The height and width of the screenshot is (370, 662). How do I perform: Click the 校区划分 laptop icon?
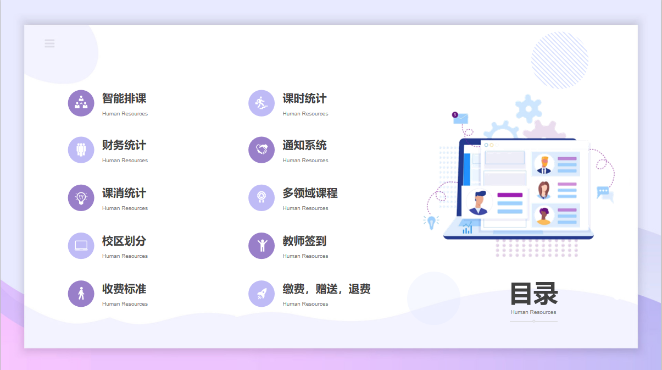pos(81,246)
